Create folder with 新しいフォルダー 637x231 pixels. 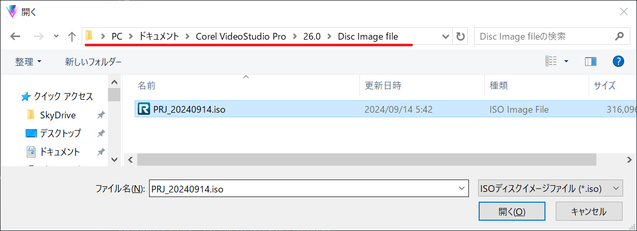coord(93,62)
